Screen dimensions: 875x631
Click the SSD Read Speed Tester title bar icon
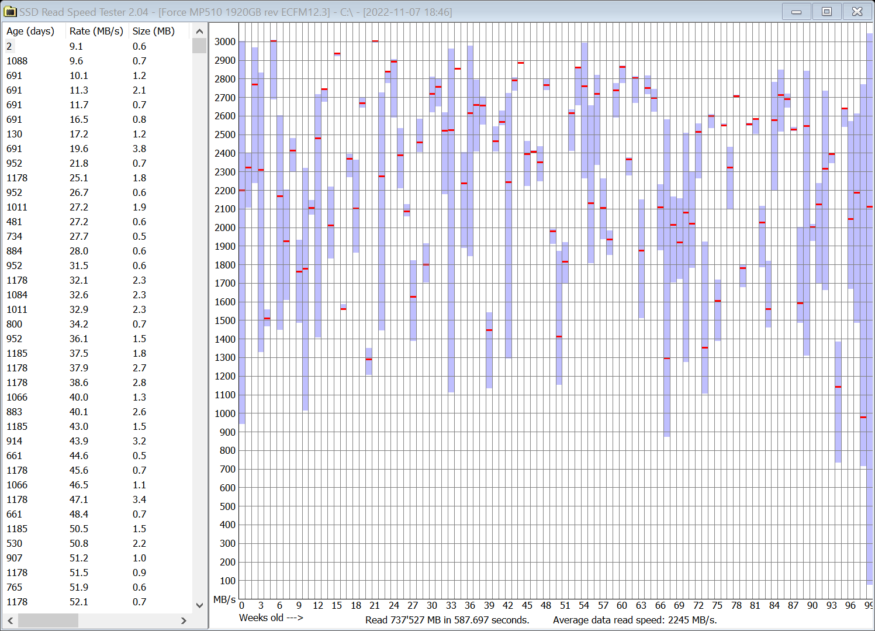10,12
